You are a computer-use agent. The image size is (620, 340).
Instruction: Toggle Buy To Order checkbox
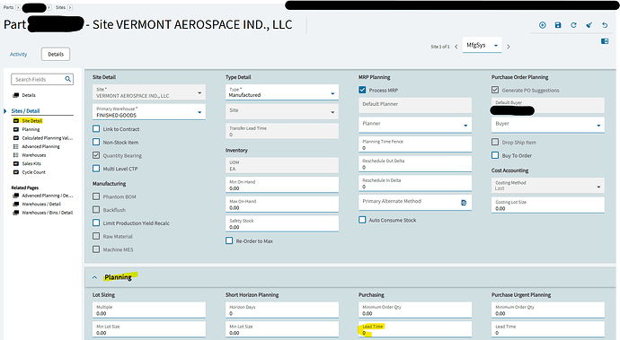coord(495,155)
